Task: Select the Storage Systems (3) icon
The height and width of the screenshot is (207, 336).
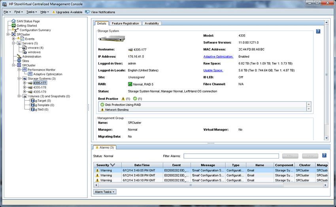Action: coord(25,79)
